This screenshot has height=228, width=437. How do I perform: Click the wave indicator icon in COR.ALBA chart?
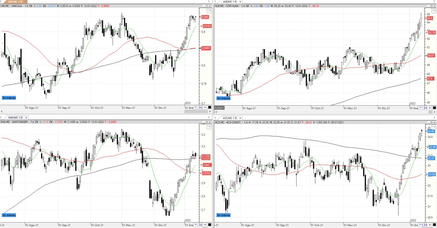click(x=421, y=108)
